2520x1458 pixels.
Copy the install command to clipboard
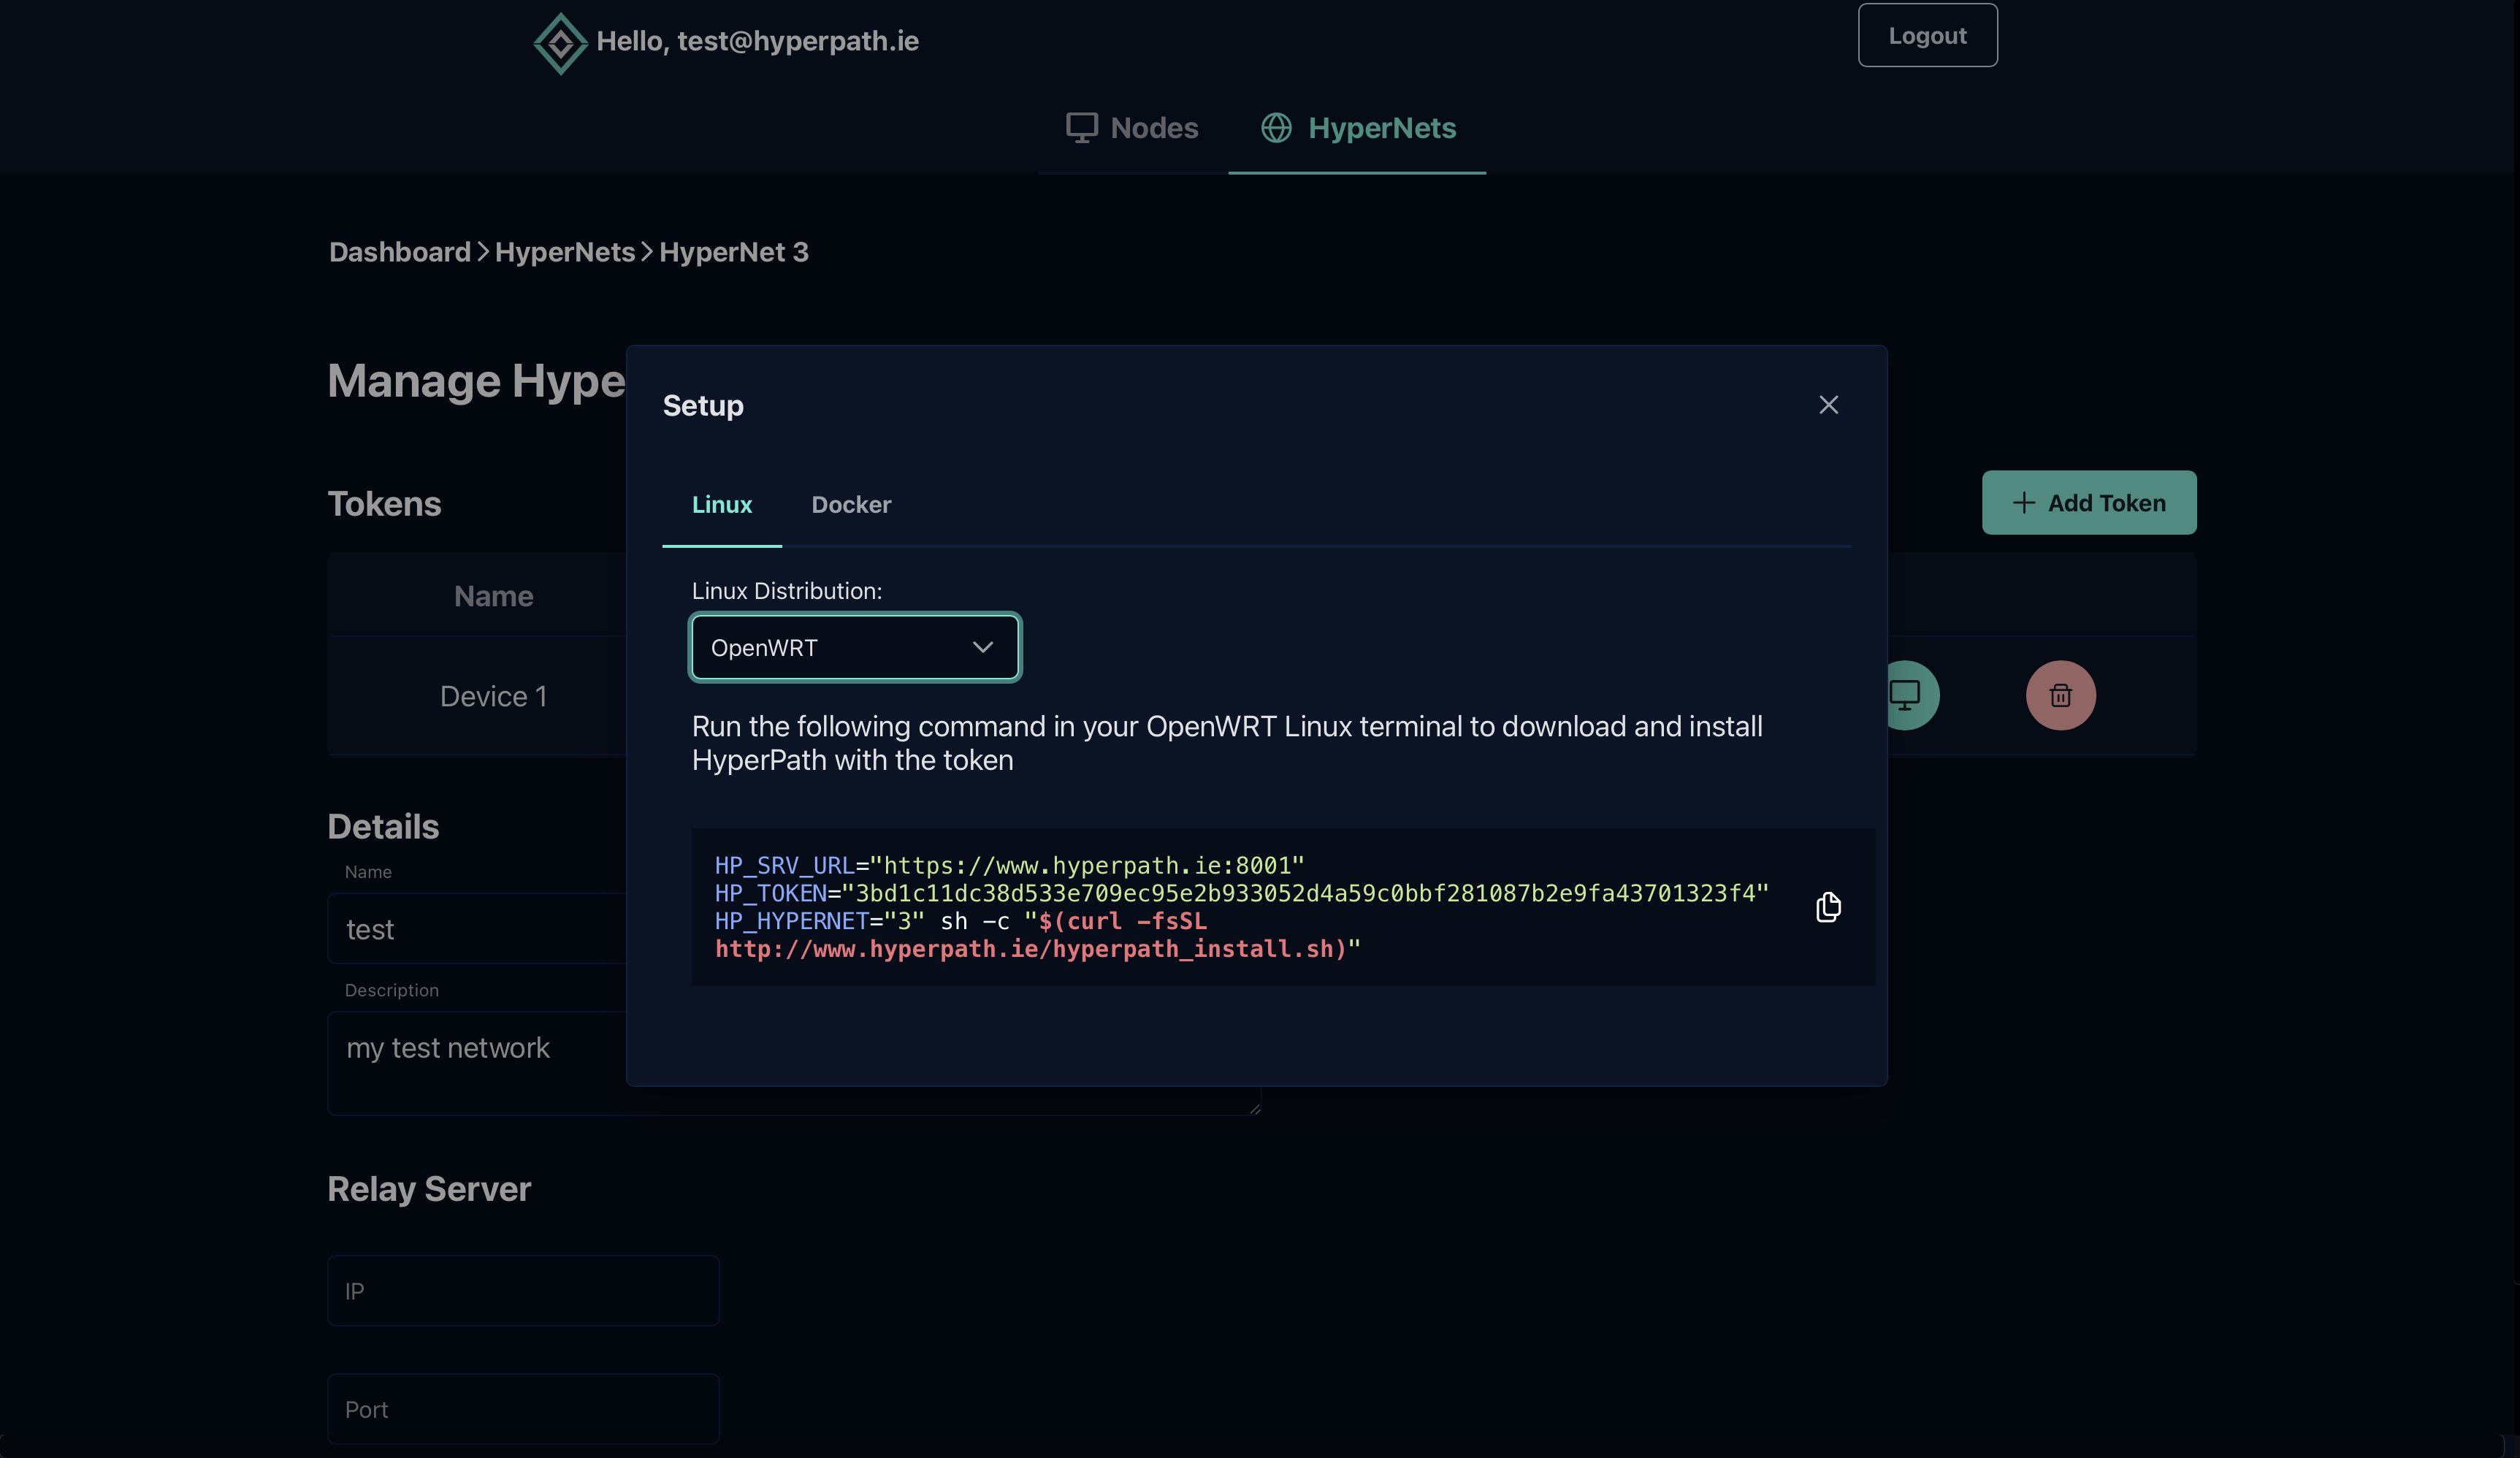[x=1828, y=906]
